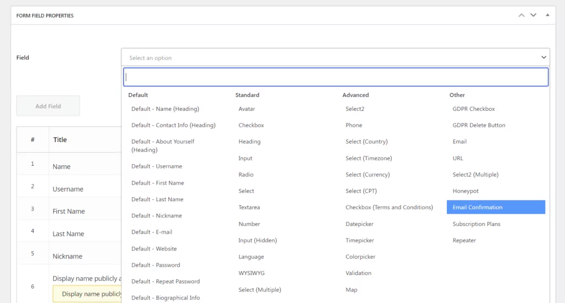The image size is (565, 303).
Task: Select the Default - Password option
Action: 156,265
